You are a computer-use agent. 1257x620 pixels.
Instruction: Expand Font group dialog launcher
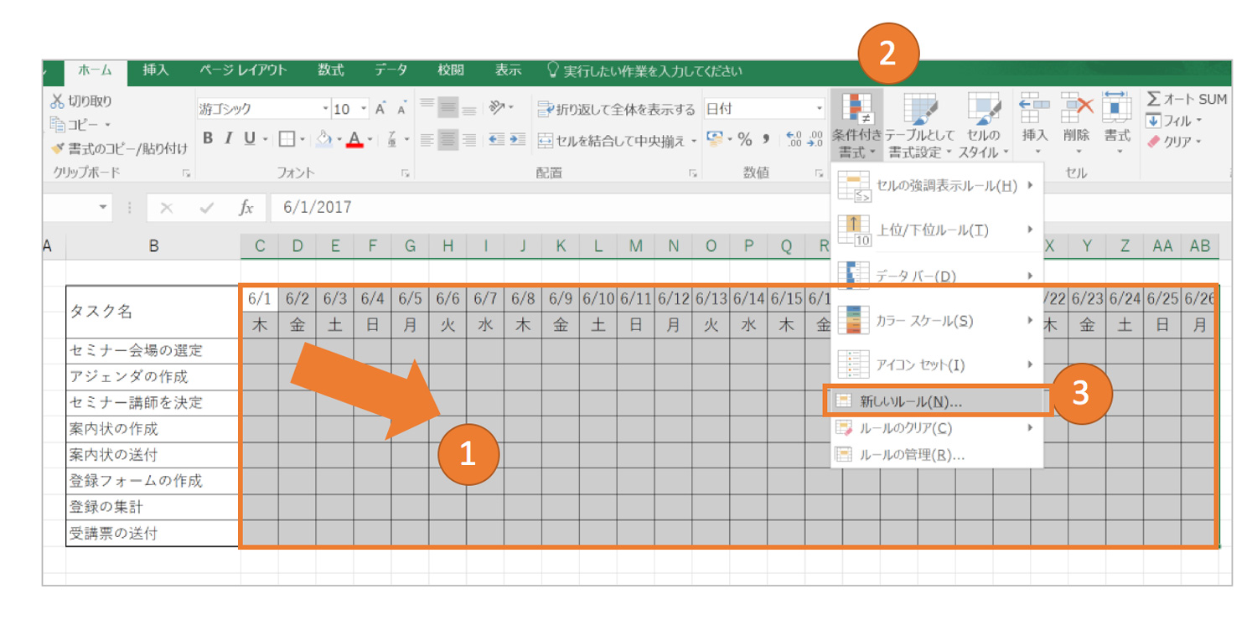[x=405, y=173]
